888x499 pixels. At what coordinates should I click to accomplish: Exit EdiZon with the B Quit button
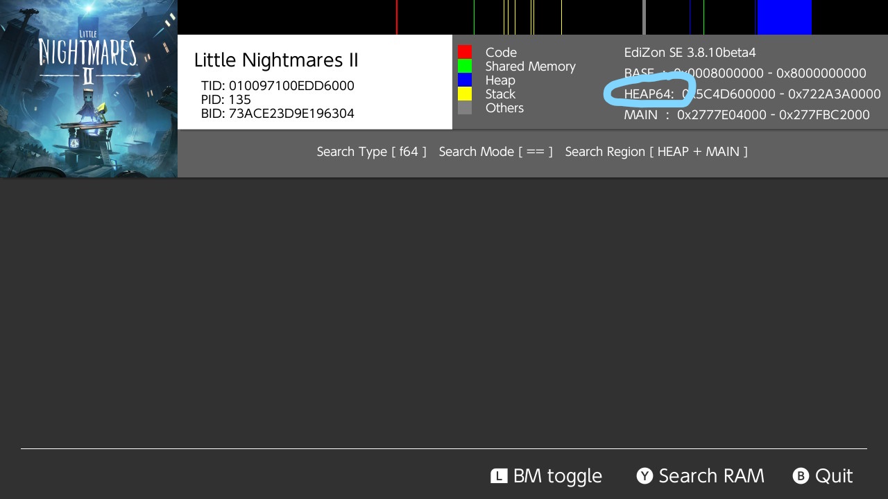click(823, 476)
